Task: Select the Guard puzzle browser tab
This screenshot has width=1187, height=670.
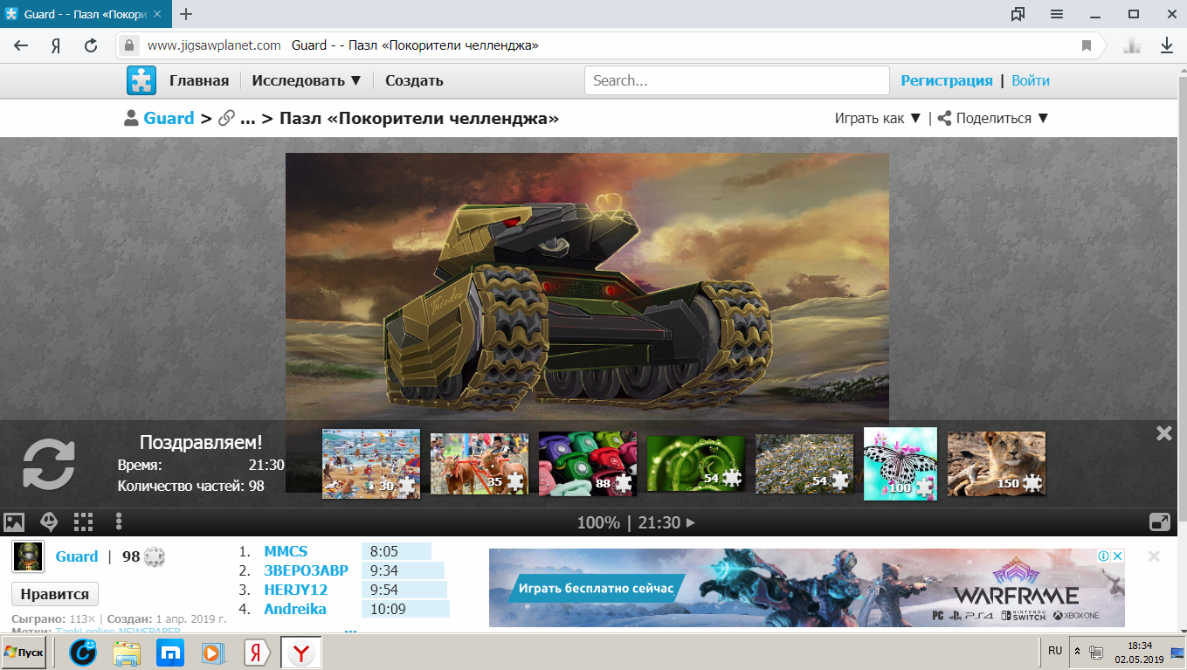Action: click(86, 14)
